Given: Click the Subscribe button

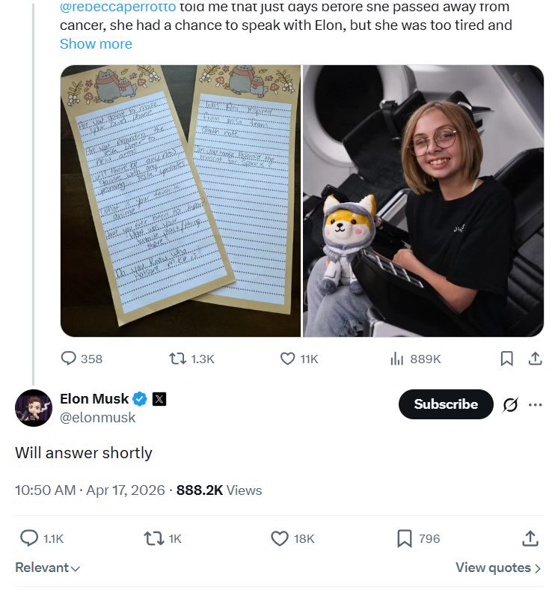Looking at the screenshot, I should click(446, 404).
